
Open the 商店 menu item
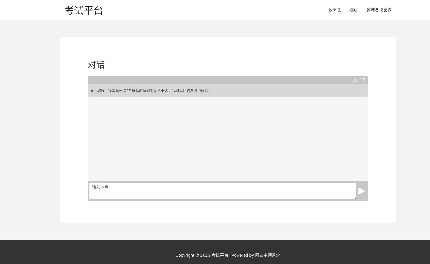(354, 10)
